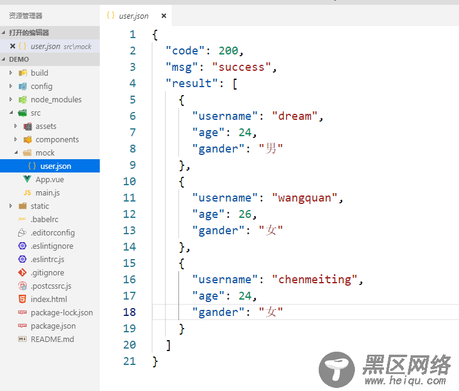
Task: Expand the static folder arrow
Action: pos(11,206)
